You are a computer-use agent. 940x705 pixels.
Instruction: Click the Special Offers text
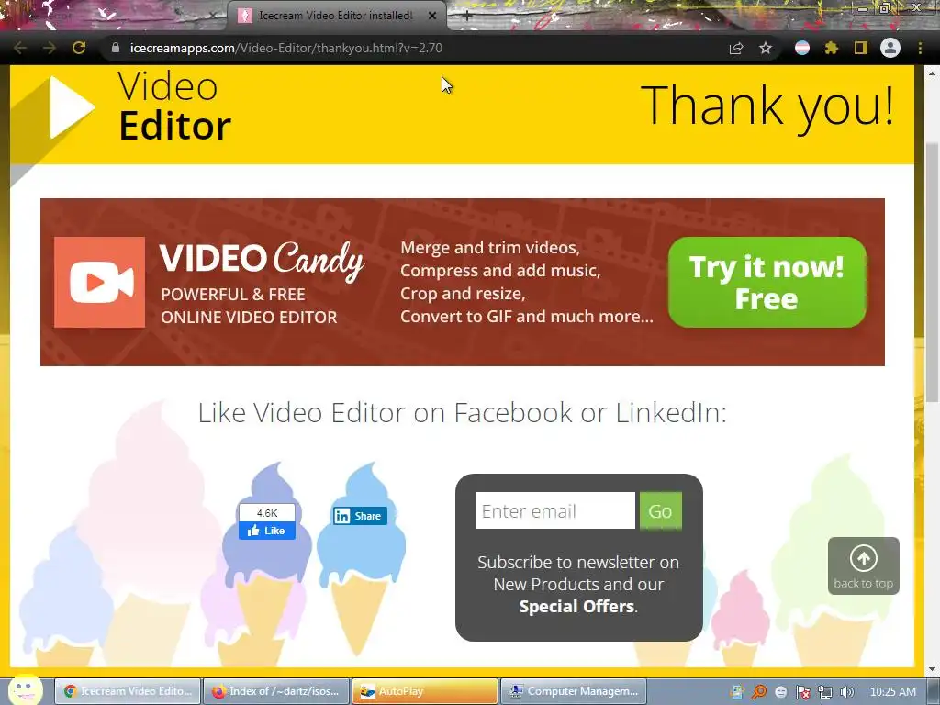[x=576, y=606]
